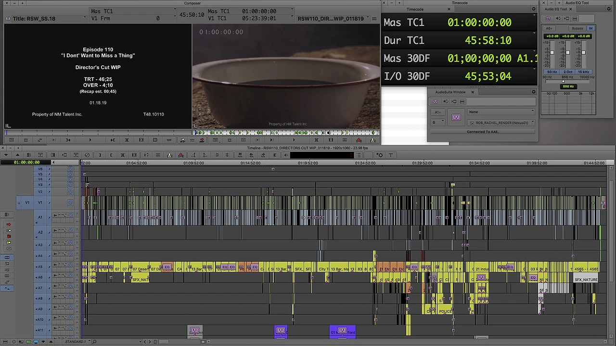Select the yellow Ripple Trim tool

tap(8, 242)
